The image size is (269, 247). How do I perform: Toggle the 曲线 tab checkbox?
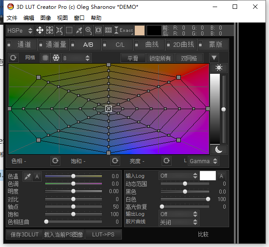(x=136, y=45)
